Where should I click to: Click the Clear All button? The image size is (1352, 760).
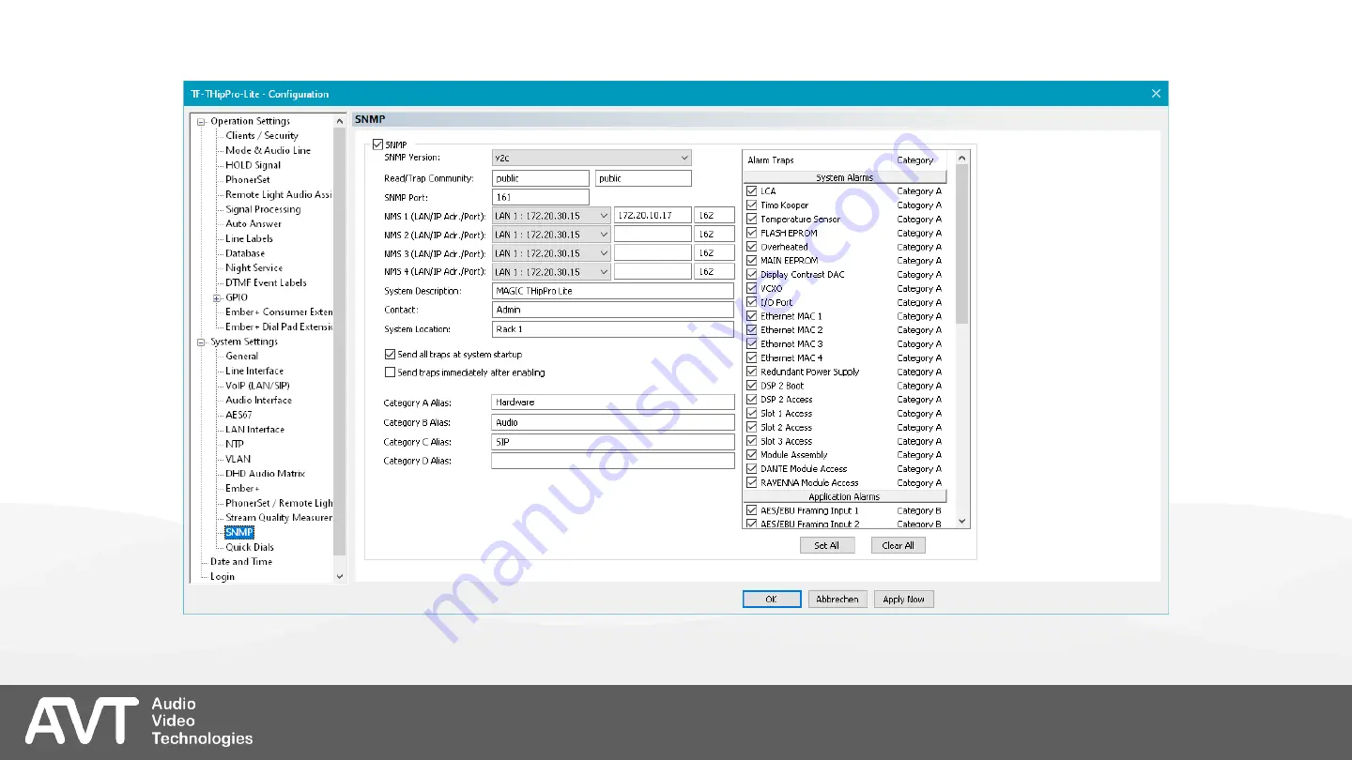899,545
